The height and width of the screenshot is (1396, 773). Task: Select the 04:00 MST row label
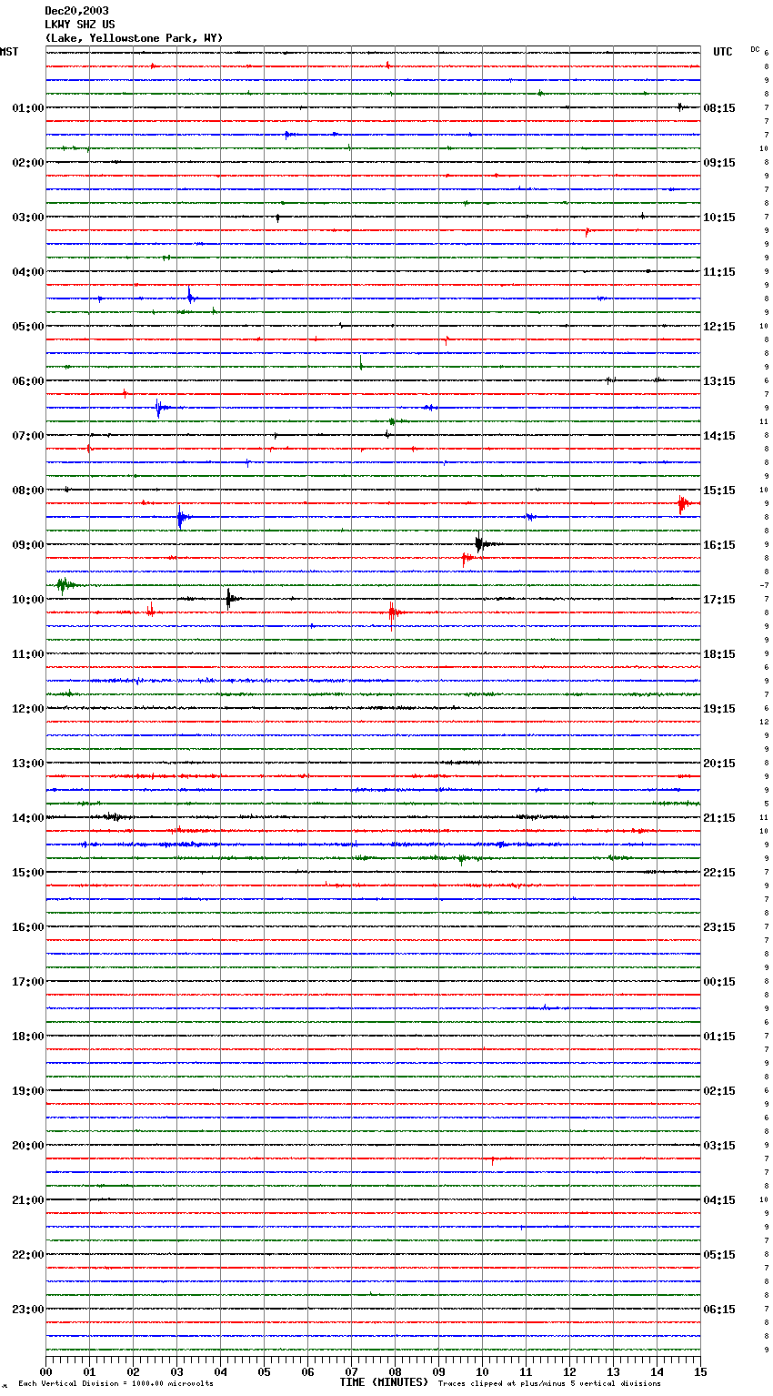coord(28,272)
